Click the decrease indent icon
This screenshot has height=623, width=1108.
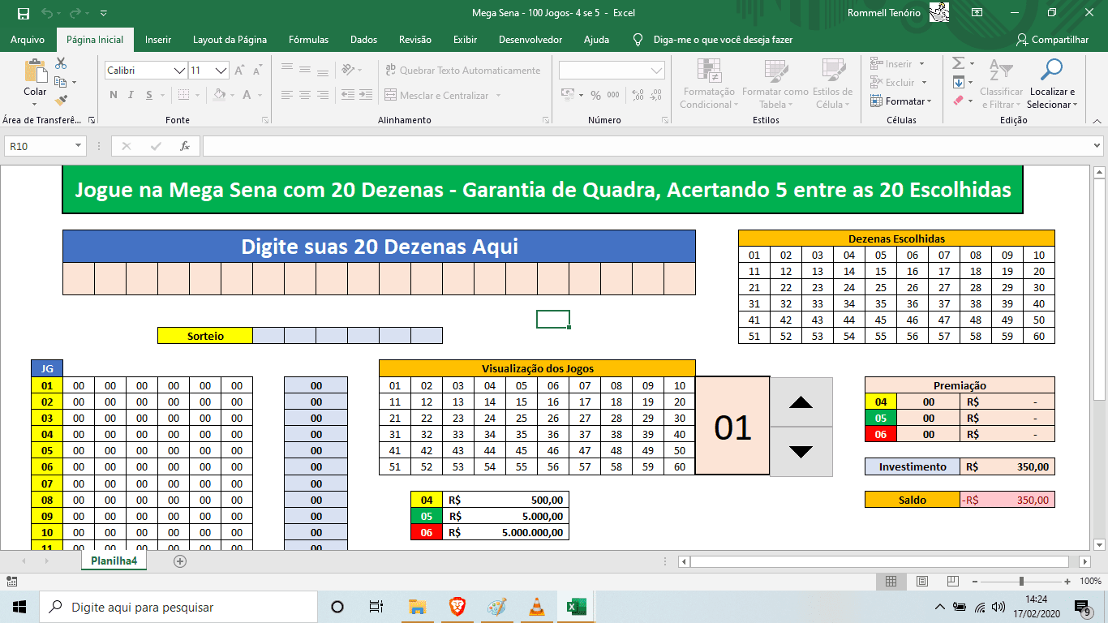(348, 95)
